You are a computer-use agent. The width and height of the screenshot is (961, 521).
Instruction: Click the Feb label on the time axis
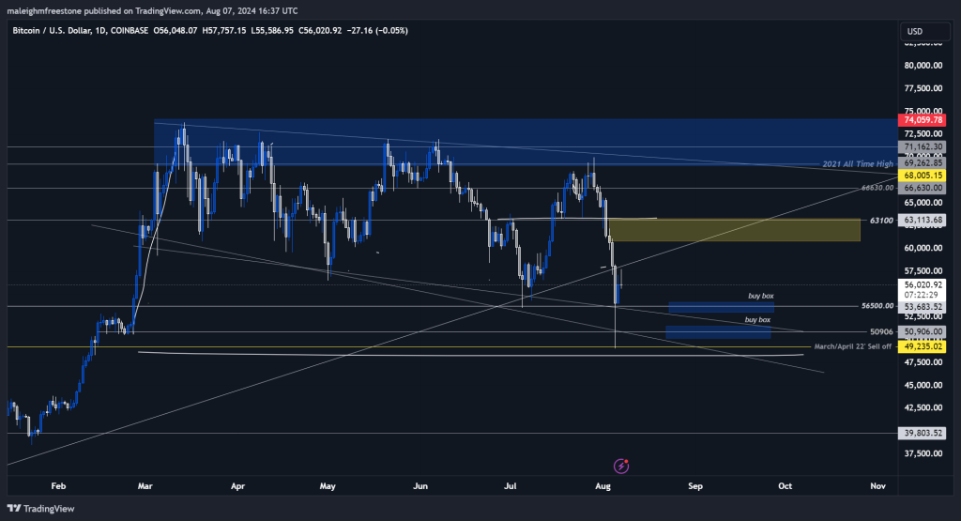(58, 486)
